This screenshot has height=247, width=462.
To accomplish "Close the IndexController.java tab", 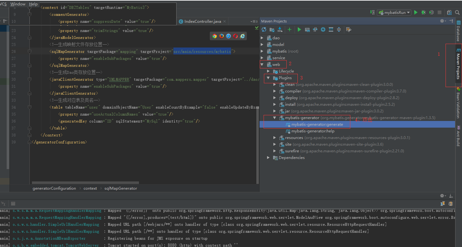I will (x=224, y=22).
